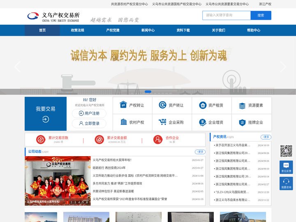Click the 累计交易金额 red icon

(99, 139)
